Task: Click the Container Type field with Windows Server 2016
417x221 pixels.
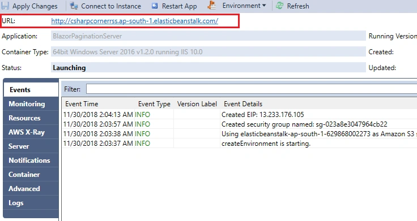Action: 208,52
